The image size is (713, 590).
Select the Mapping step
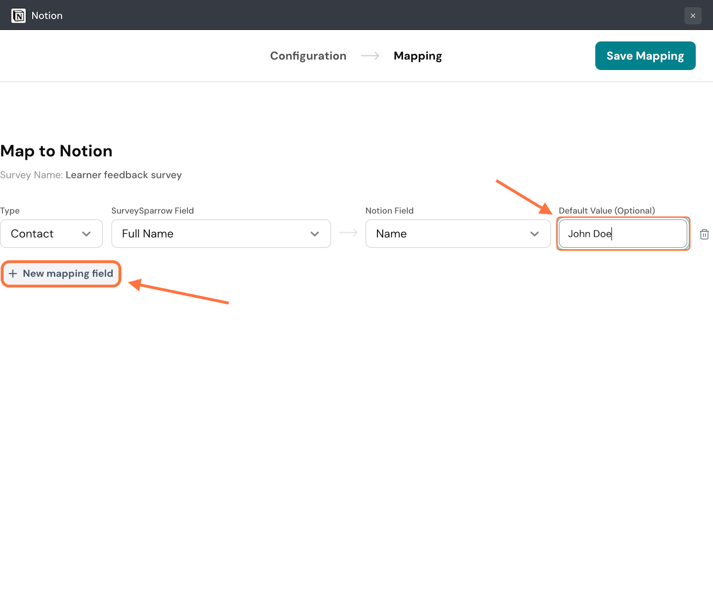pos(418,56)
